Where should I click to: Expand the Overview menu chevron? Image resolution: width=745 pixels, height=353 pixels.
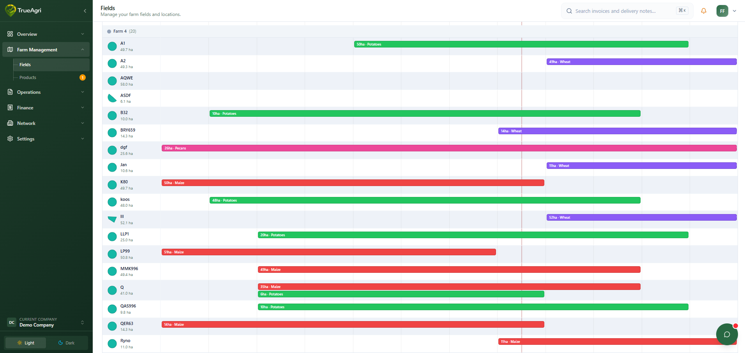pos(83,34)
